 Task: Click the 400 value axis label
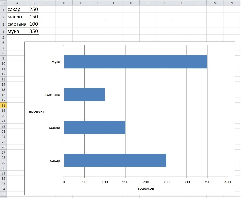pyautogui.click(x=228, y=182)
